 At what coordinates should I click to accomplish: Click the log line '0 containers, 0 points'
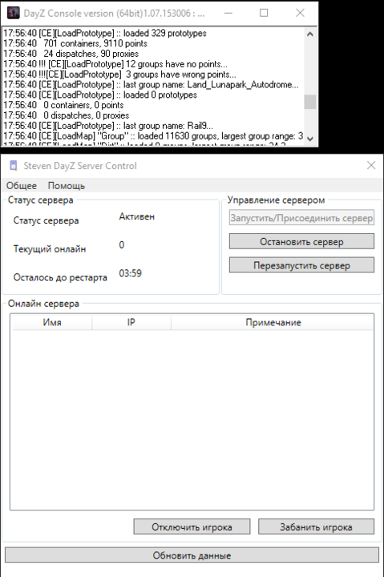pyautogui.click(x=63, y=105)
